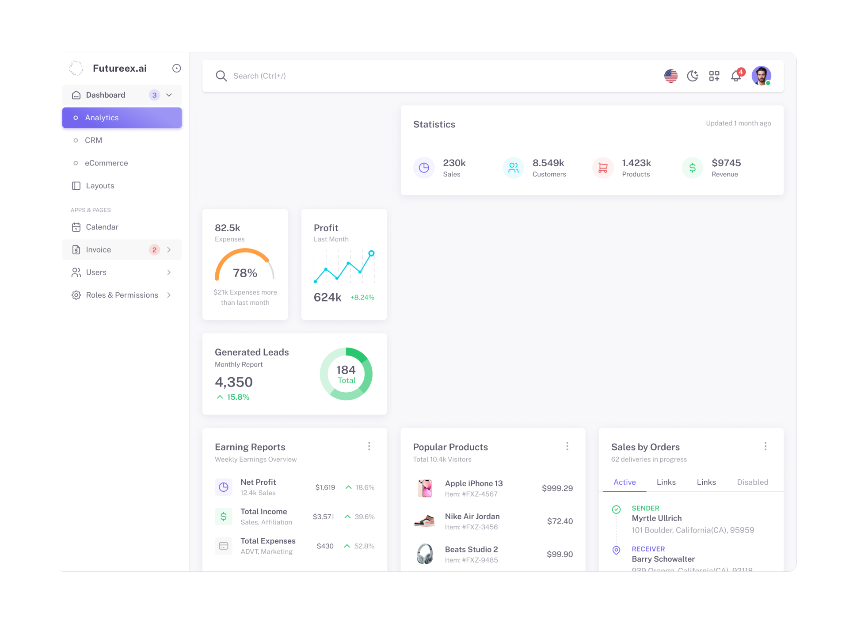Expand the Users submenu chevron
853x624 pixels.
tap(169, 272)
